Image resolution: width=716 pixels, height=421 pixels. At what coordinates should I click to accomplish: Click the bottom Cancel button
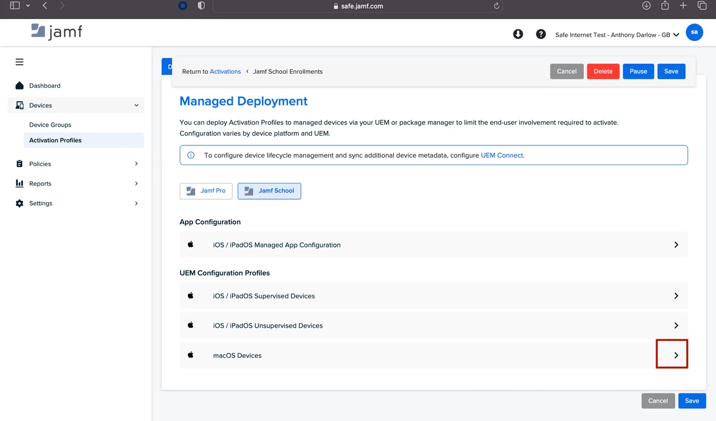pyautogui.click(x=658, y=400)
